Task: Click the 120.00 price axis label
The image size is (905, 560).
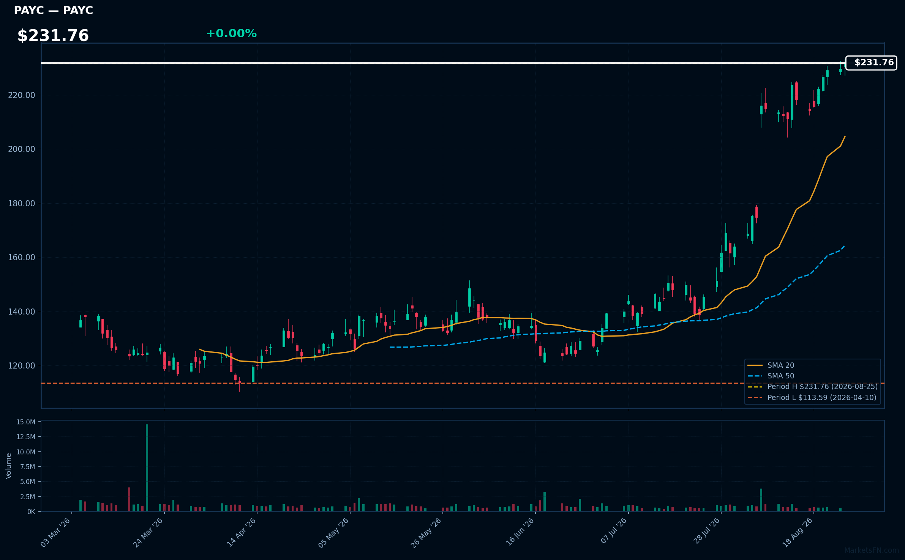Action: 22,366
